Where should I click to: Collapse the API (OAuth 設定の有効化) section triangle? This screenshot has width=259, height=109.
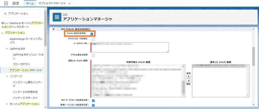click(x=54, y=29)
